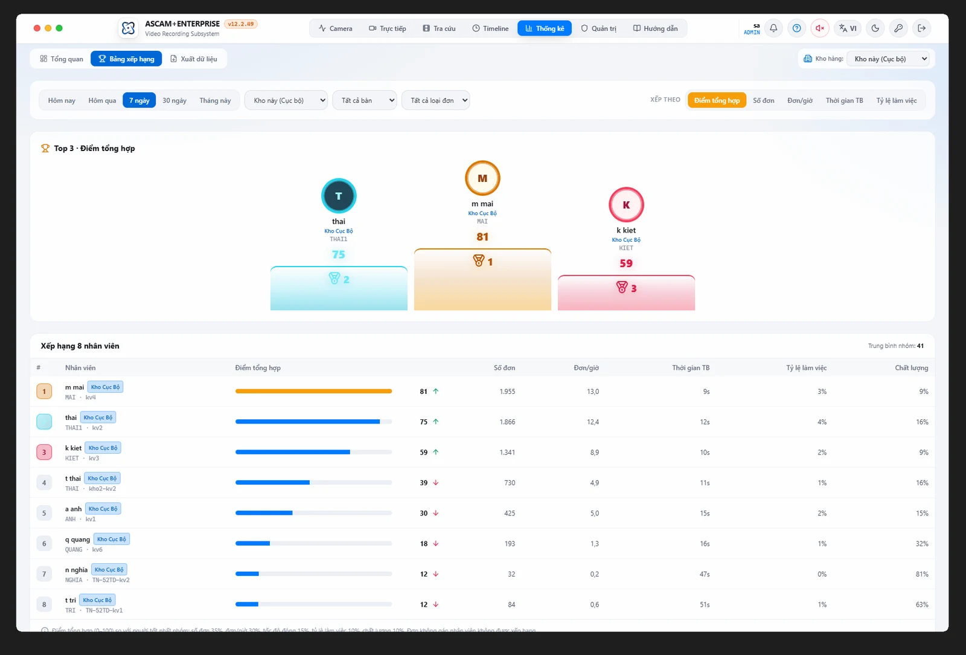
Task: Open Xuất dữ liệu export tab
Action: pos(194,59)
